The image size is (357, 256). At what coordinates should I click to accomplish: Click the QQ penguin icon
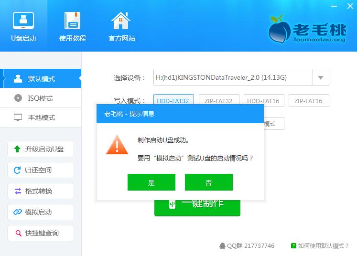click(222, 246)
